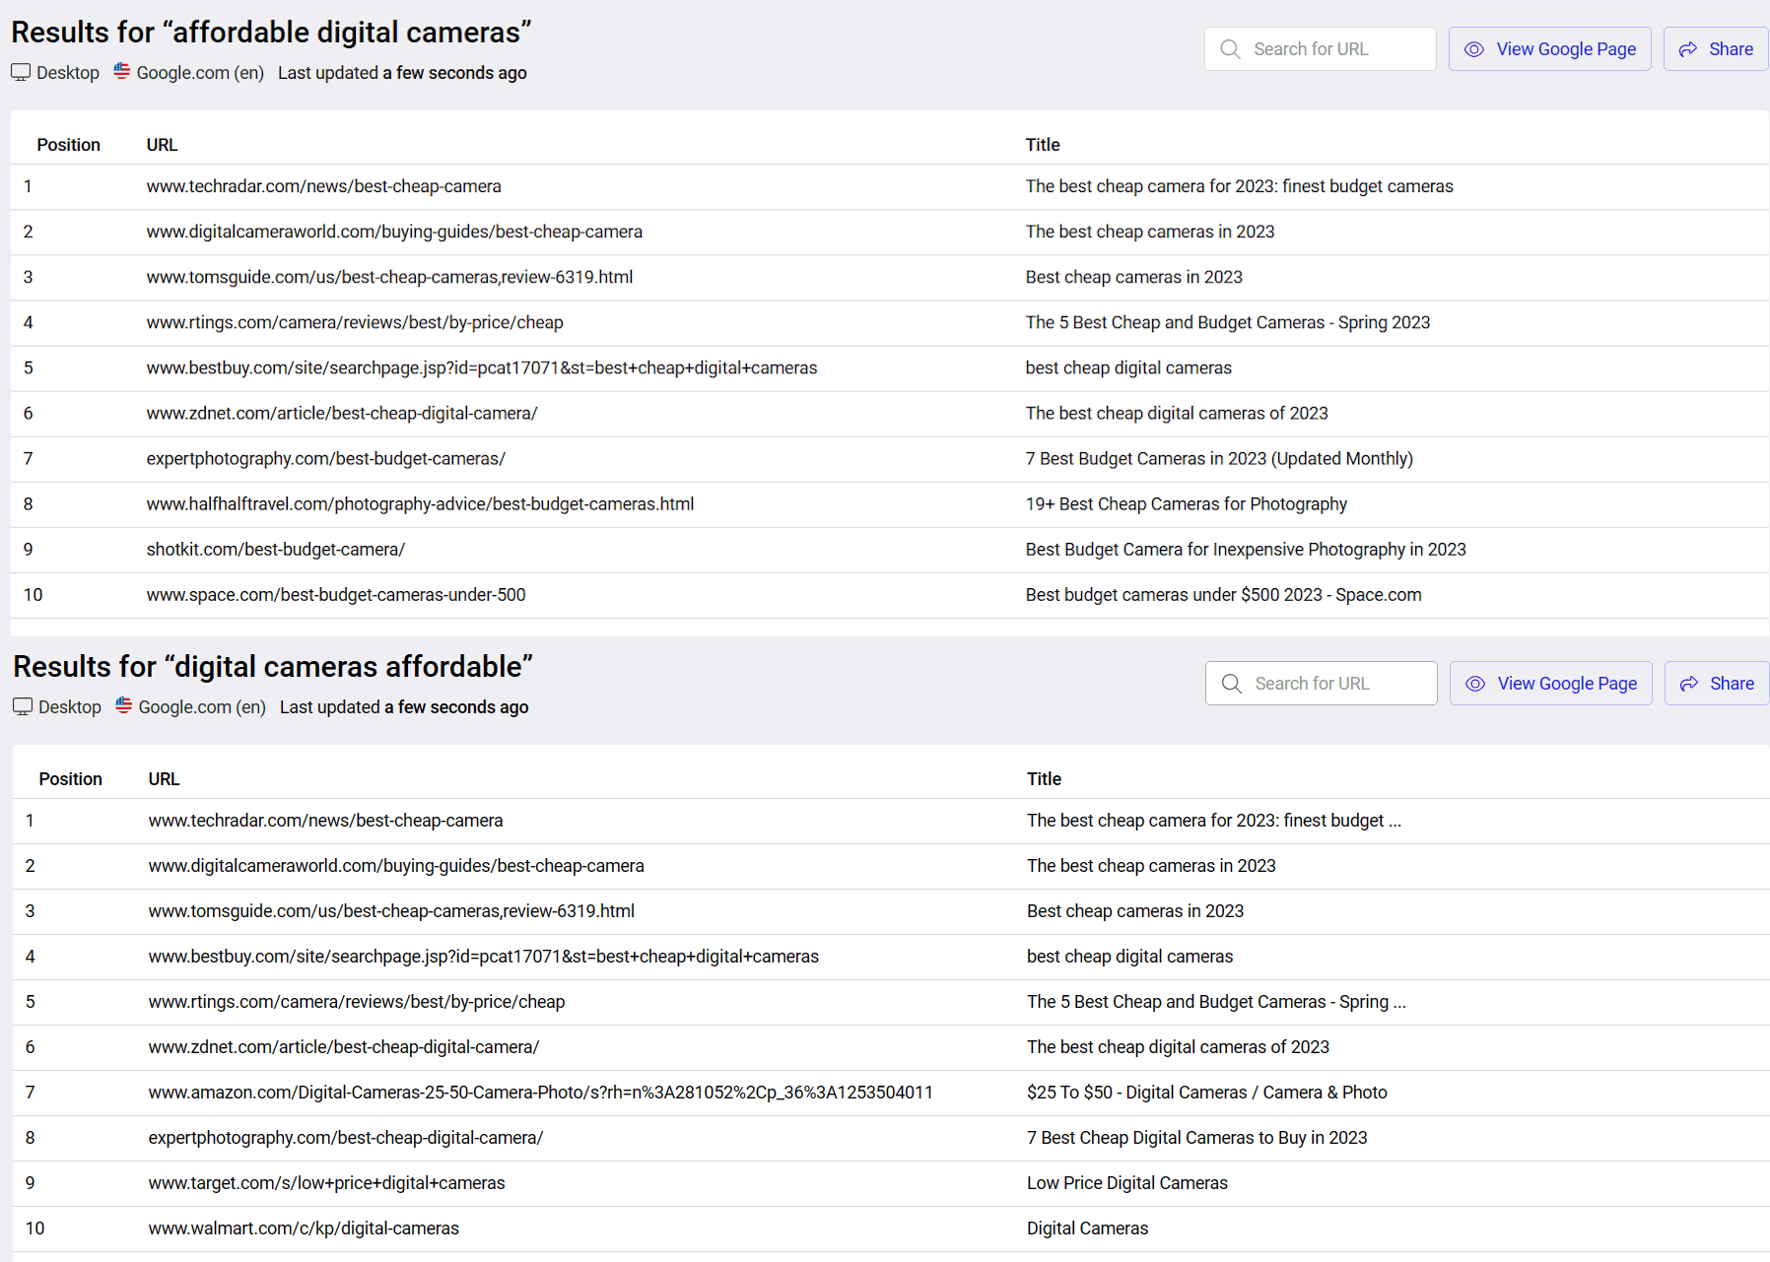Select the title "$25 To $50 - Digital Cameras / Camera & Photo"
Screen dimensions: 1770x1262
[x=1207, y=1093]
